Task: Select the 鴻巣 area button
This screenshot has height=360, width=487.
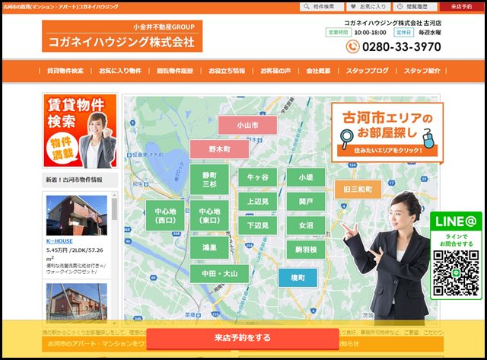Action: [209, 247]
